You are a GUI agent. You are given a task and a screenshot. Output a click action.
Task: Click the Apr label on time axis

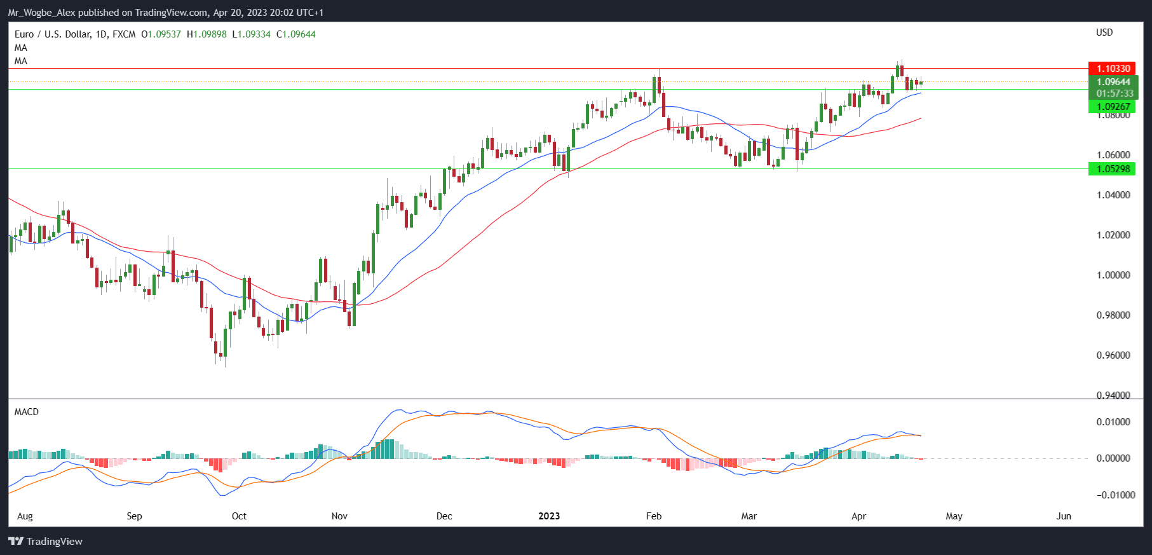click(858, 516)
